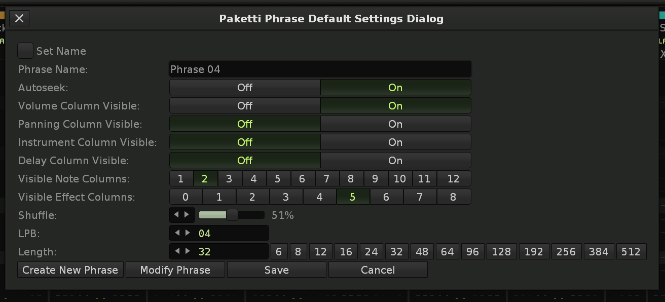Decrease Length with the left arrow
Screen dimensions: 665x302
(x=176, y=251)
